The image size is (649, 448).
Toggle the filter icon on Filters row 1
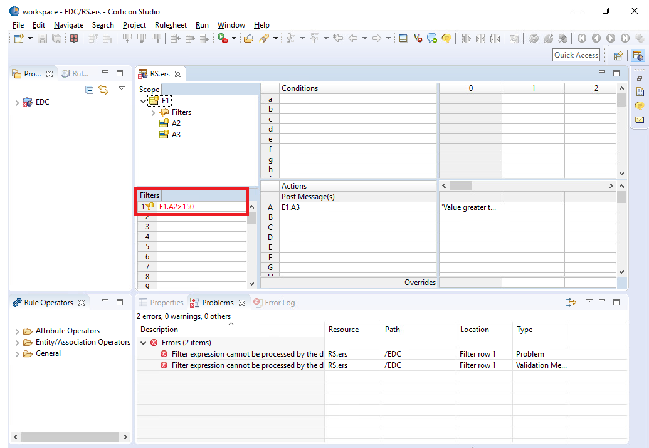coord(149,206)
